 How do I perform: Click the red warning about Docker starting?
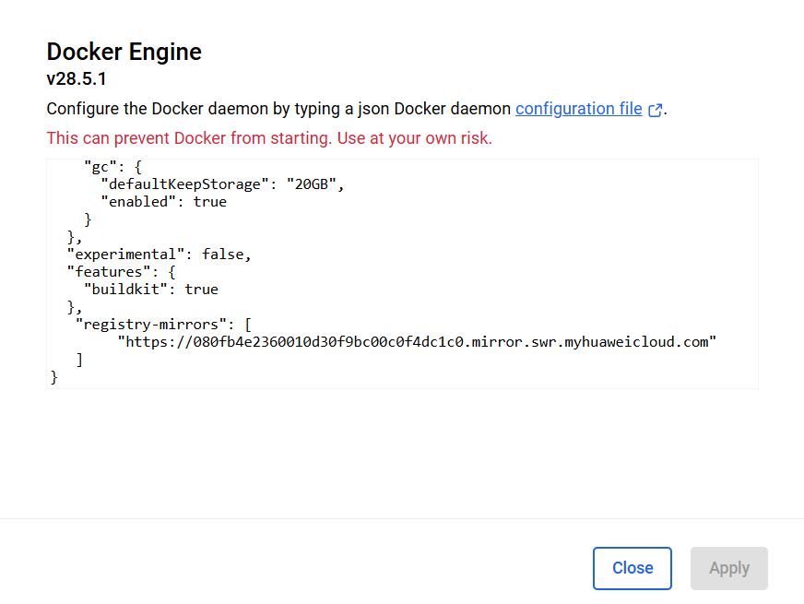(x=269, y=138)
